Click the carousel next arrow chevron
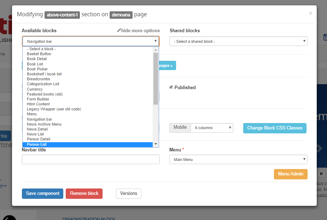The height and width of the screenshot is (220, 327). coord(320,149)
